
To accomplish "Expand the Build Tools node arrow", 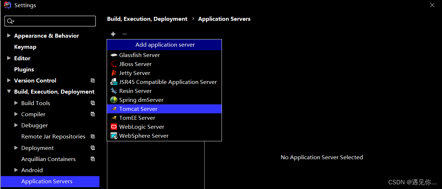I will coord(16,103).
